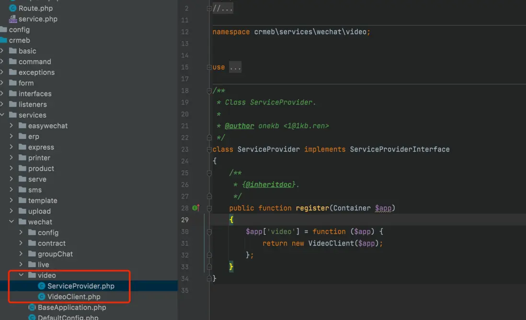Viewport: 526px width, 320px height.
Task: Click the @author tag in the docblock
Action: pyautogui.click(x=239, y=126)
